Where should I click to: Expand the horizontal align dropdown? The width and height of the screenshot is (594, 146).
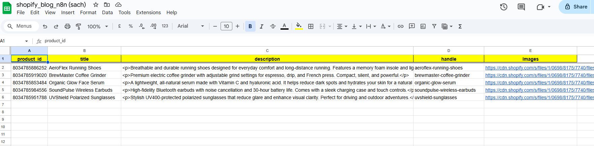tap(342, 26)
